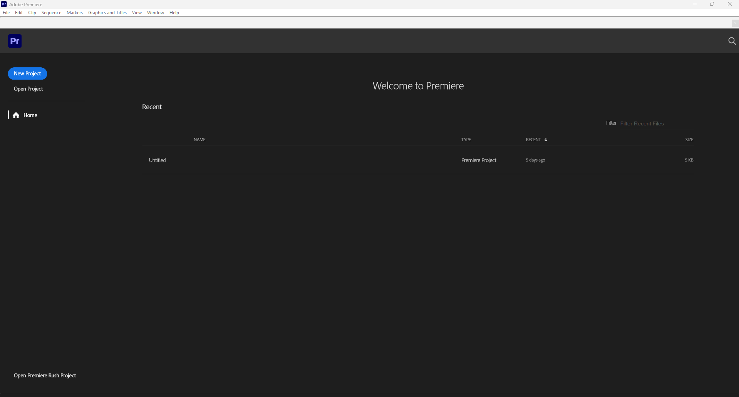Image resolution: width=739 pixels, height=397 pixels.
Task: Open the Markers menu
Action: (x=75, y=13)
